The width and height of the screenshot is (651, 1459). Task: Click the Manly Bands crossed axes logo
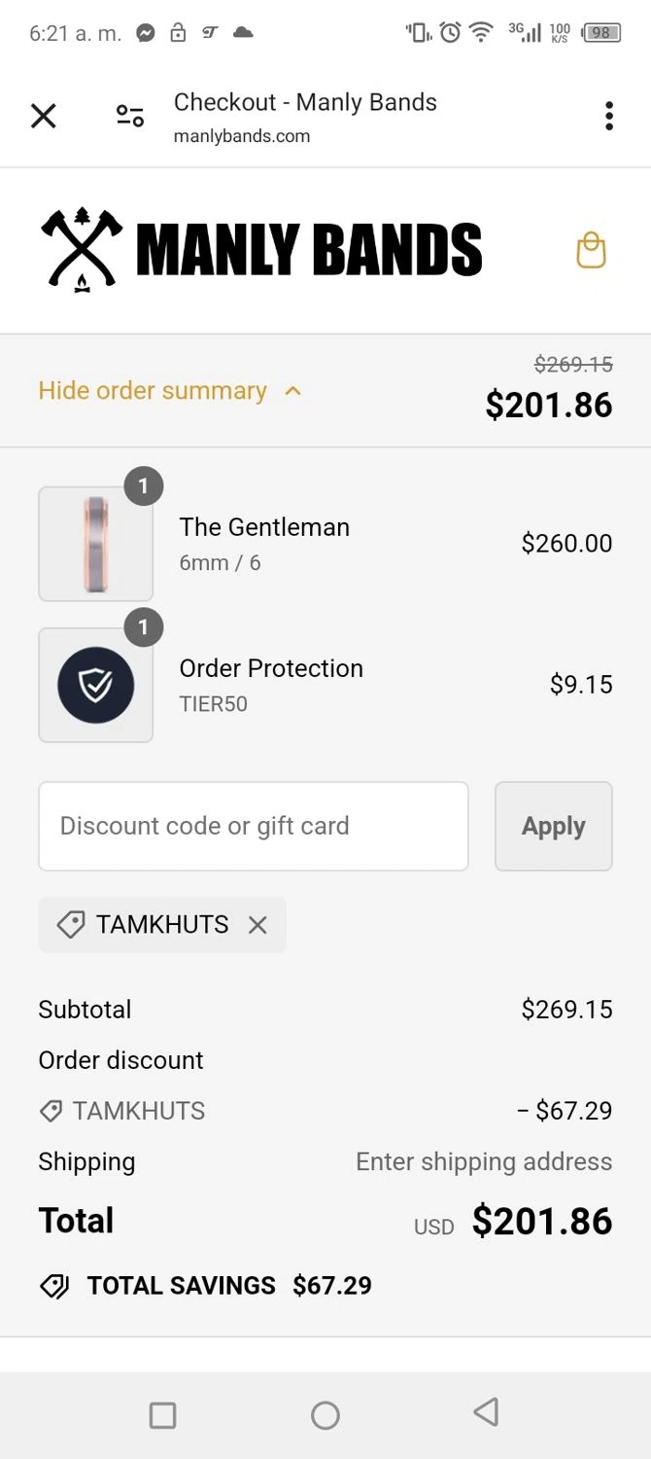click(82, 249)
